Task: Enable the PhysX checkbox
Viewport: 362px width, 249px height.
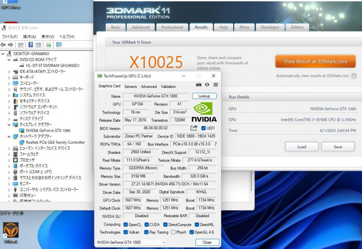Action: pos(173,232)
